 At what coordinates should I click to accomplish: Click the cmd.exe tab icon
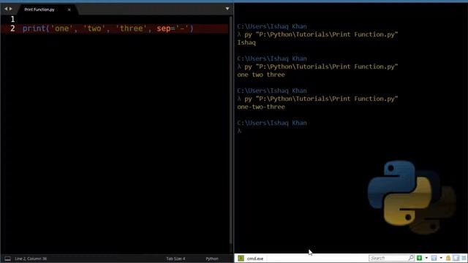click(241, 258)
